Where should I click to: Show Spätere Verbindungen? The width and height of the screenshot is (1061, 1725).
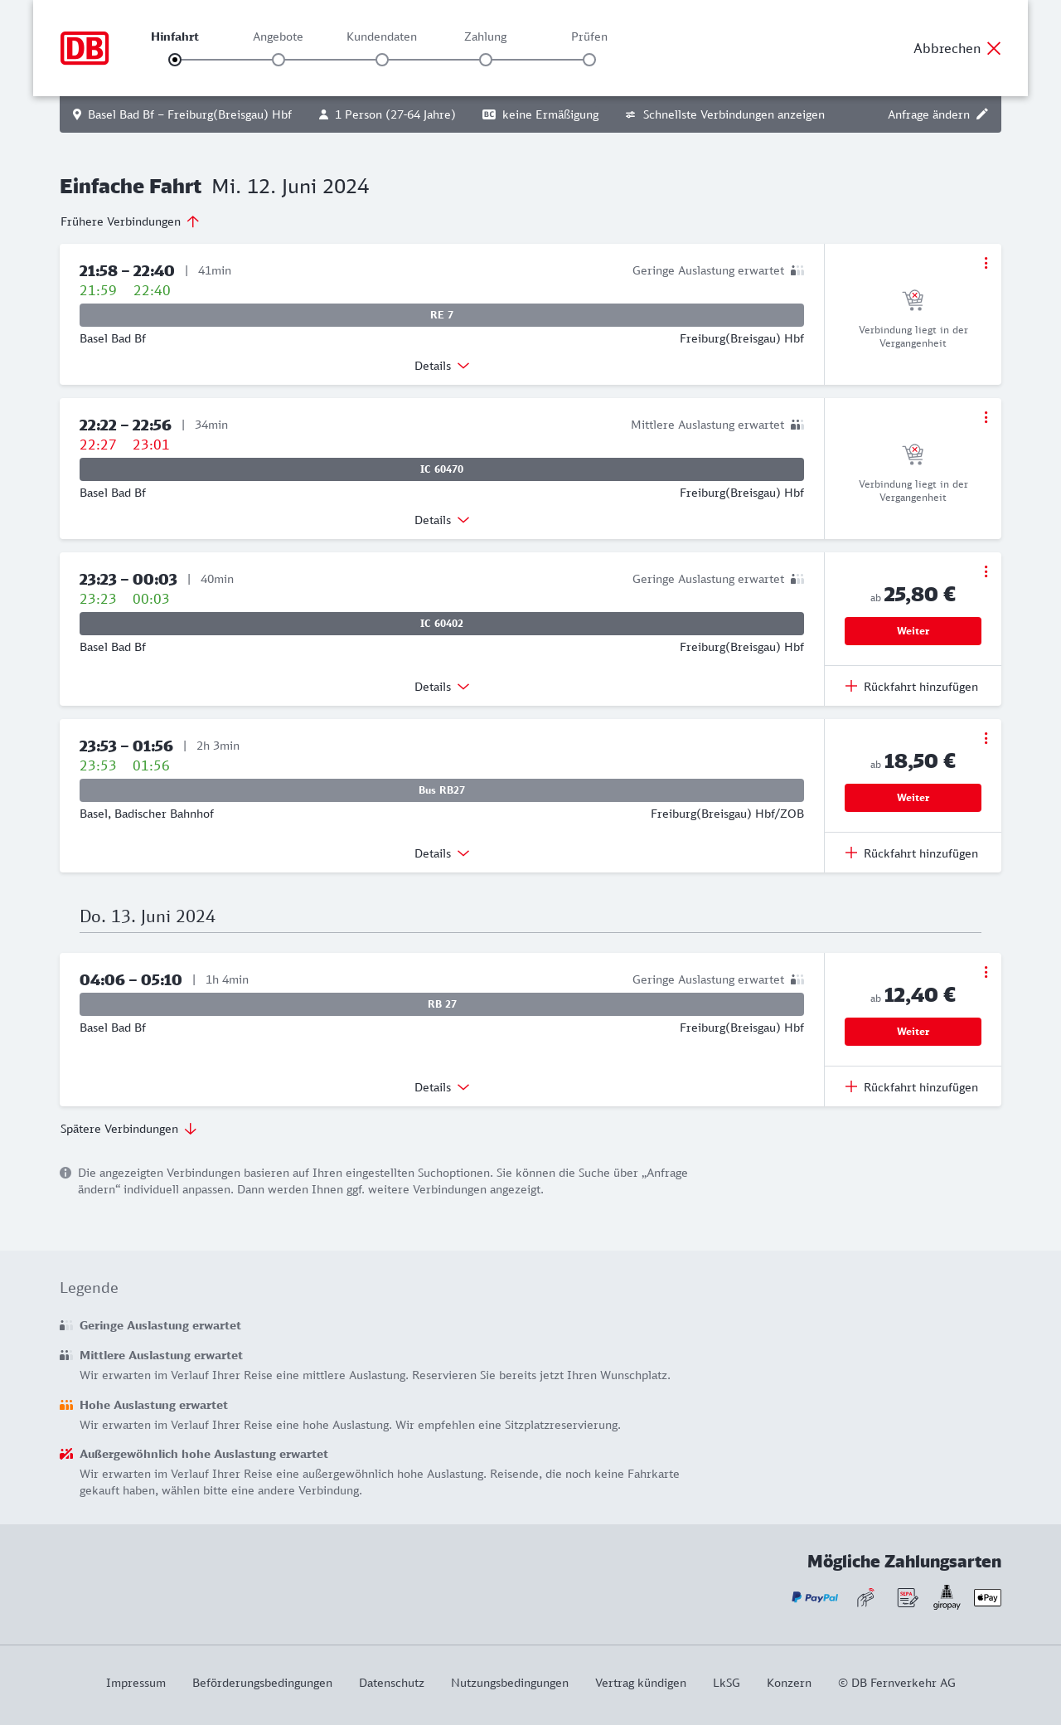[128, 1129]
